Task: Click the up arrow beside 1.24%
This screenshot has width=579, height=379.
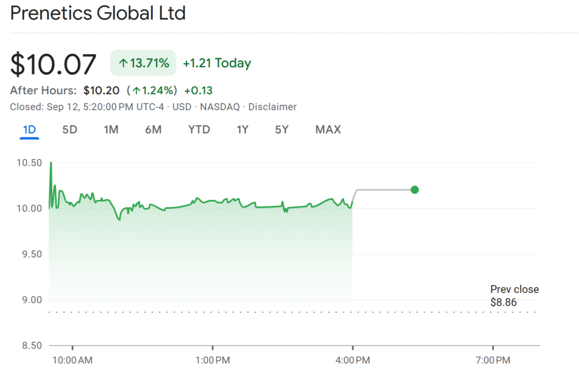Action: [136, 90]
